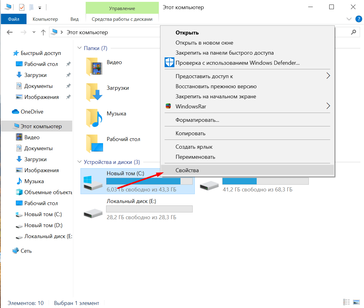
Task: Click the pin icon next to Изображения
Action: 68,97
